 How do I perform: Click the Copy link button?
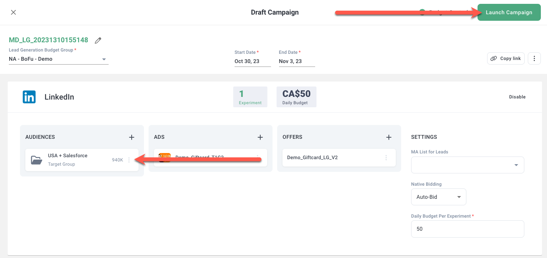click(x=506, y=58)
